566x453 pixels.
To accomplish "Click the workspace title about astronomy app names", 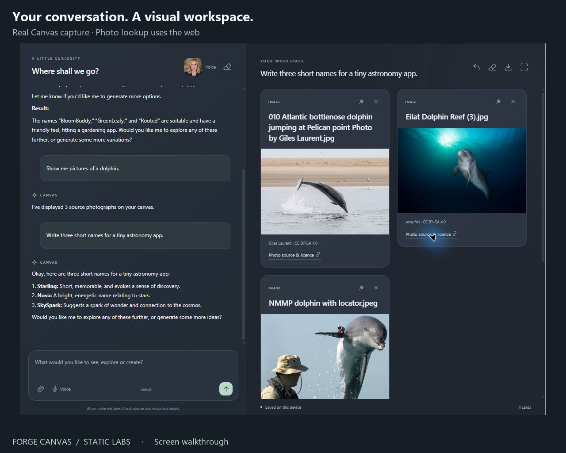I will click(339, 73).
